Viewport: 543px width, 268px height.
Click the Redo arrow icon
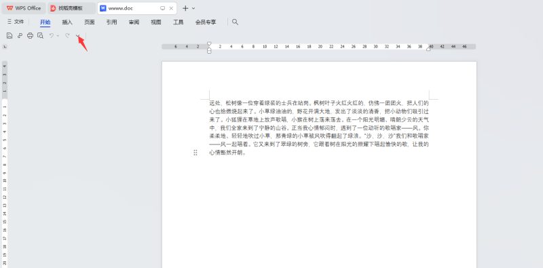(67, 35)
